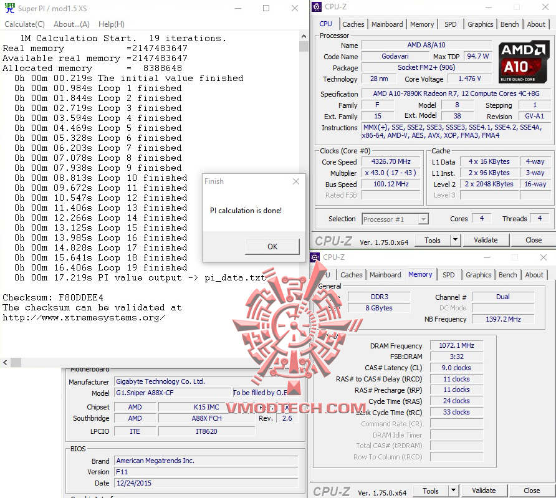Open the Calculate menu in Super PI
The height and width of the screenshot is (498, 556).
(24, 24)
